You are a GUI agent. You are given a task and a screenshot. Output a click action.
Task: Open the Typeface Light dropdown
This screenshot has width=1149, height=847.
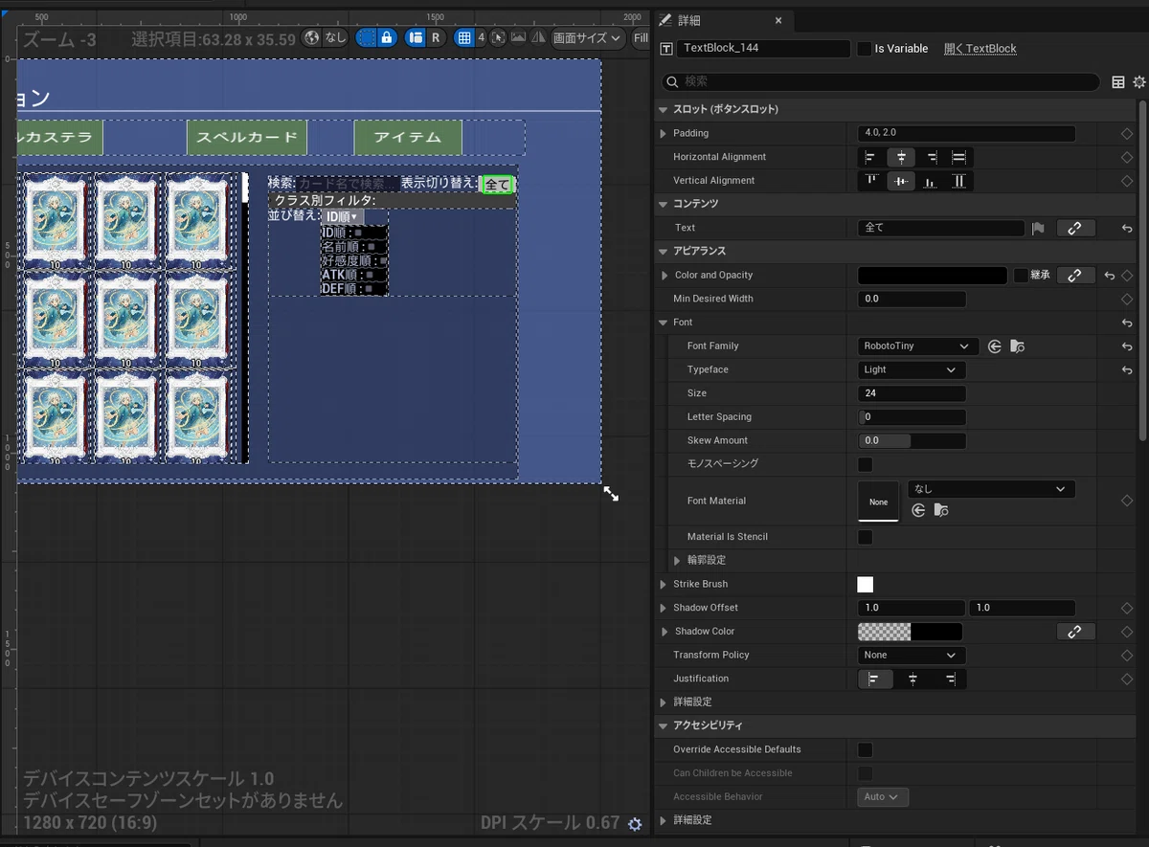pyautogui.click(x=912, y=369)
